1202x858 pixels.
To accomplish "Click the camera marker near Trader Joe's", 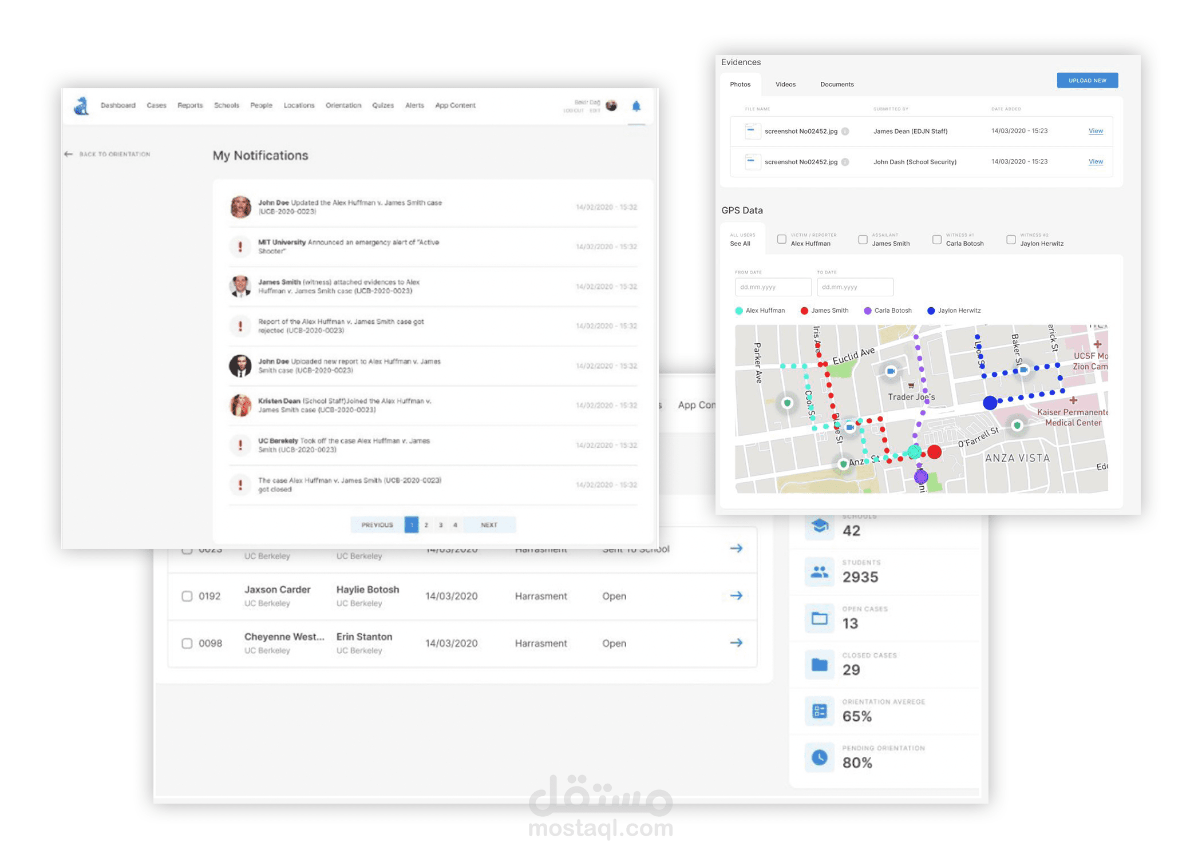I will pos(891,372).
